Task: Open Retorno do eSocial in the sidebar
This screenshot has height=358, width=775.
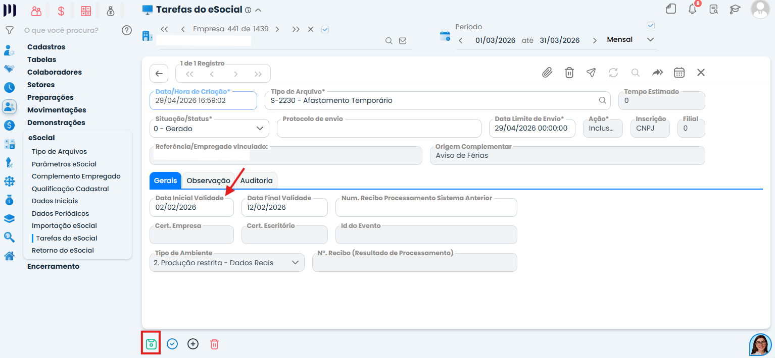Action: coord(63,250)
